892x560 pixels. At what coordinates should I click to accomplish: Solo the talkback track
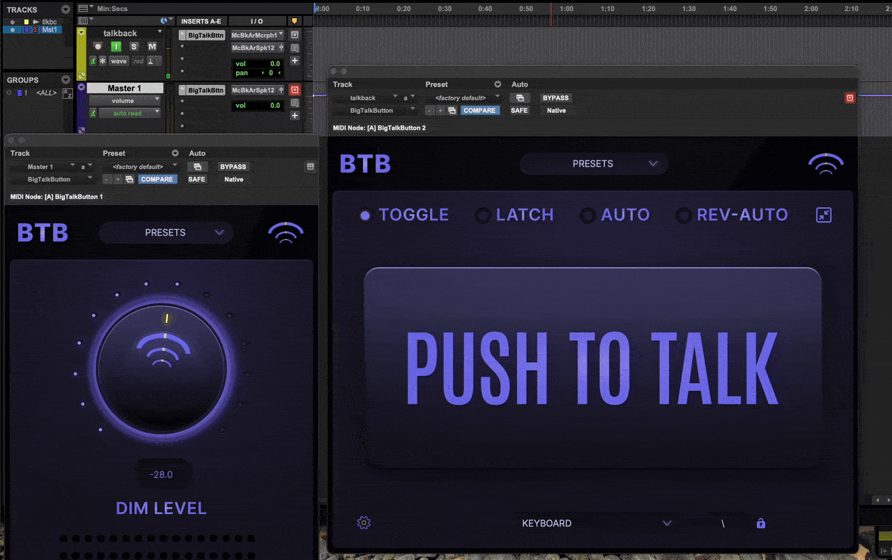(134, 47)
